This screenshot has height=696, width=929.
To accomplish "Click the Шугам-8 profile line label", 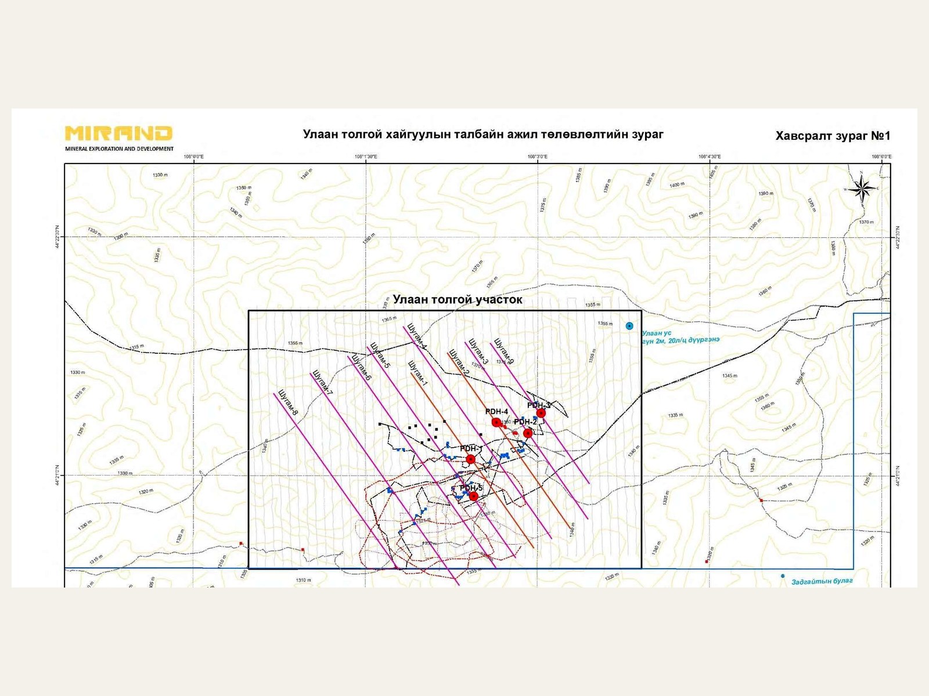I will pos(288,402).
